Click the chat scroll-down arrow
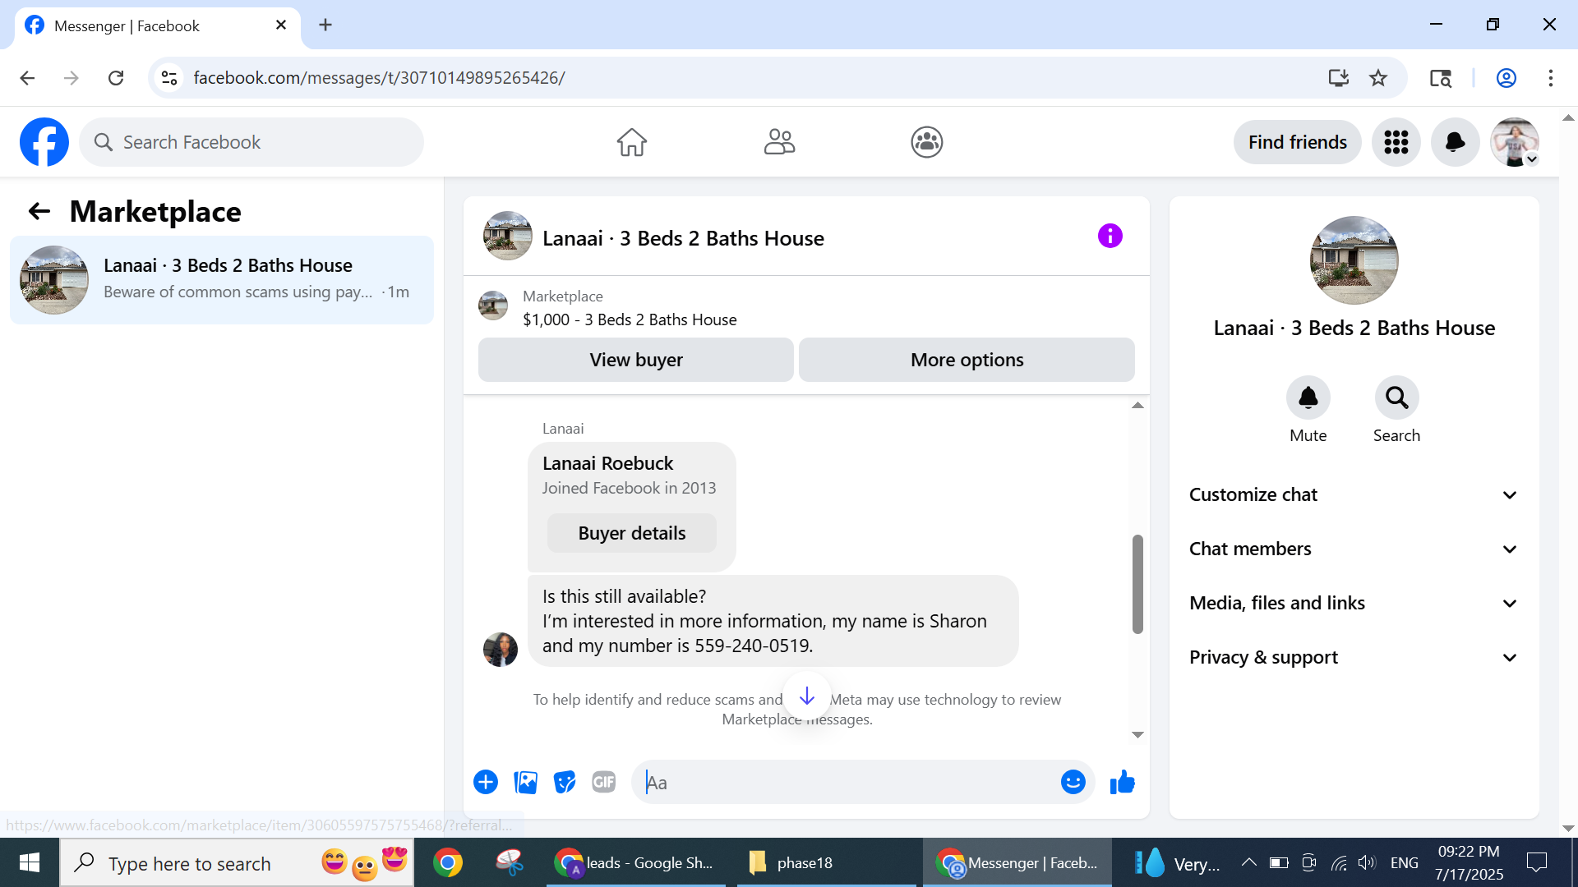Screen dimensions: 1578x887 [x=1137, y=735]
